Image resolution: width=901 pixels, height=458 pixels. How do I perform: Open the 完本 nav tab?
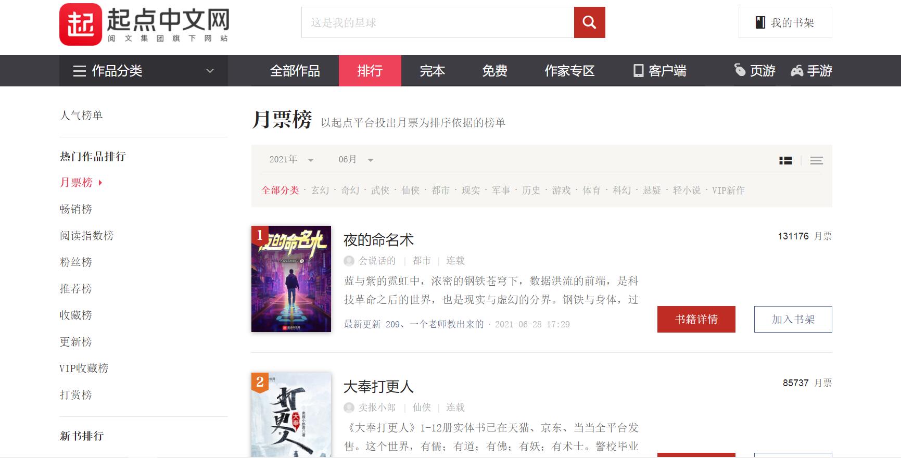[x=433, y=71]
